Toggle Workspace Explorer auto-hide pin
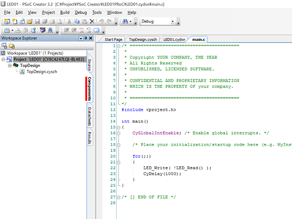The height and width of the screenshot is (219, 292). (x=86, y=38)
